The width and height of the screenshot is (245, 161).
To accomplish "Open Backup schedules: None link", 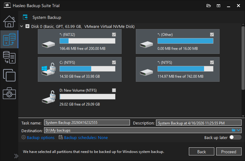I will tap(86, 137).
